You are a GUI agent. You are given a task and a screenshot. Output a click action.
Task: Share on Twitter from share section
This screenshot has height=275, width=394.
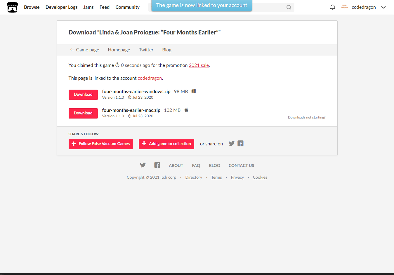click(x=232, y=143)
